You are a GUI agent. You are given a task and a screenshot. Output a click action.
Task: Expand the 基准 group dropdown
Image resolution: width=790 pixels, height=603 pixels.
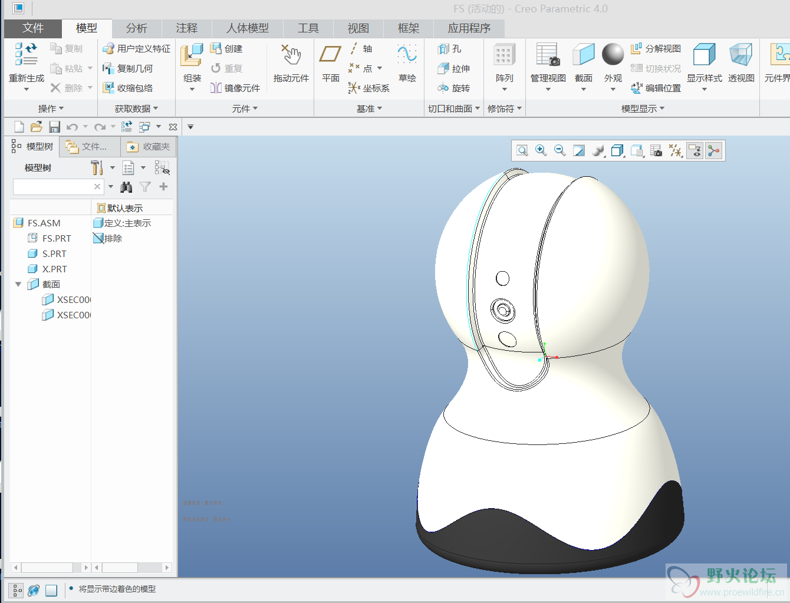[x=369, y=108]
